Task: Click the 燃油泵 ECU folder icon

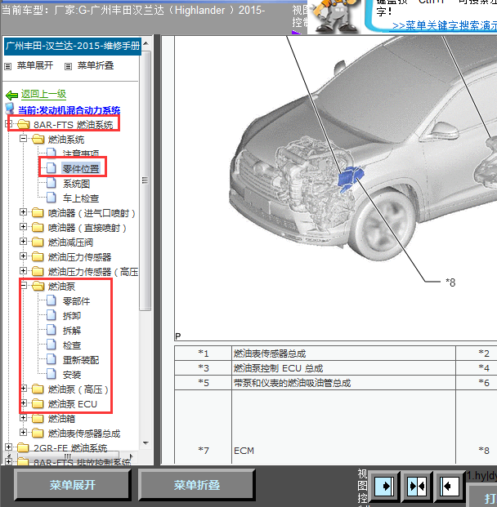Action: (x=38, y=404)
